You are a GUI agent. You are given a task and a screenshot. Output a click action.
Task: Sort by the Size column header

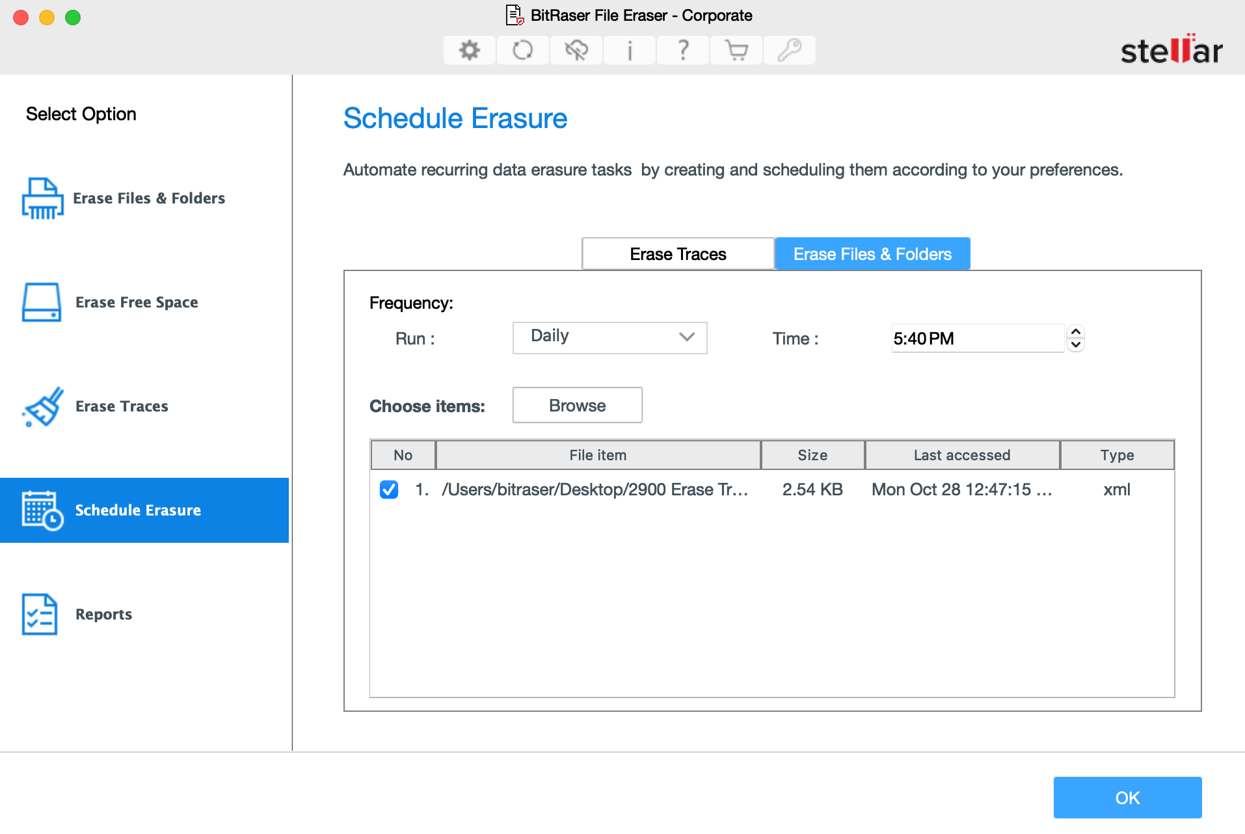click(x=812, y=455)
